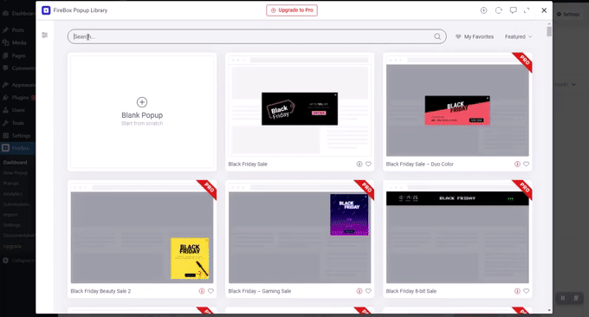Click the Black Friday Sale title text
Screen dimensions: 589x317
coord(248,165)
